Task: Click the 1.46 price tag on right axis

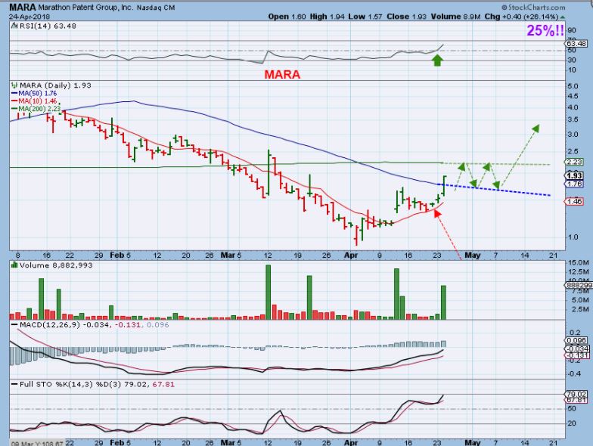Action: point(574,201)
